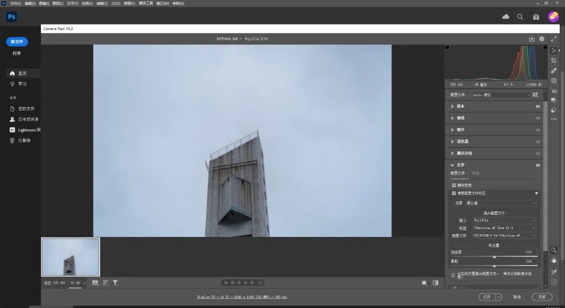The image size is (565, 308).
Task: Open the 图像(I) menu
Action: pyautogui.click(x=44, y=3)
